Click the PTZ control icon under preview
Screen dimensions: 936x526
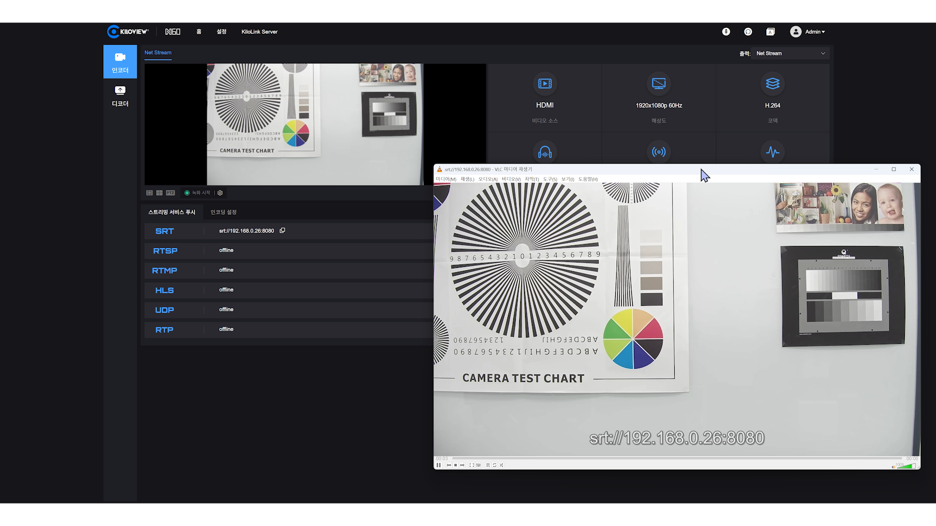170,193
